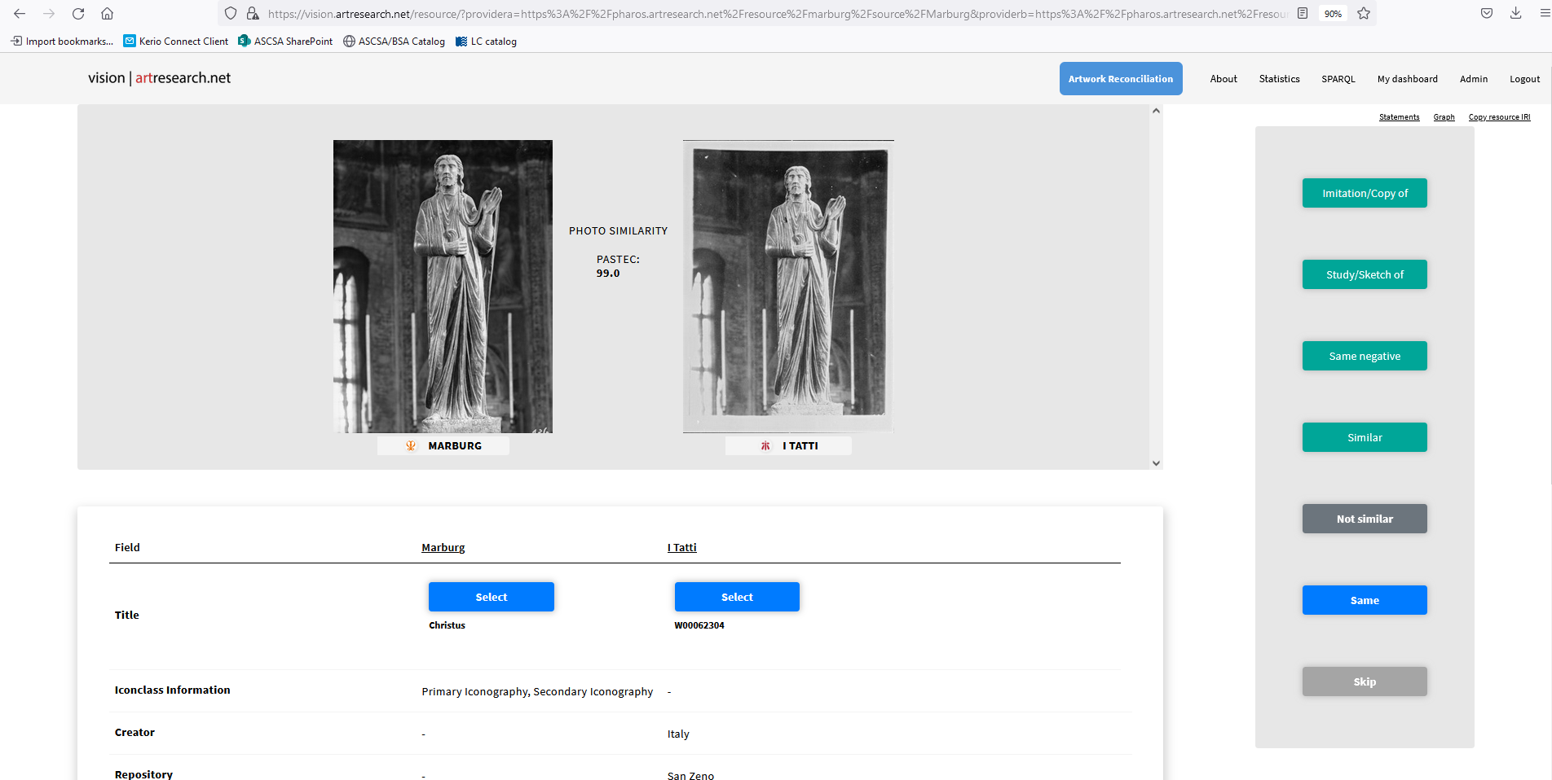This screenshot has width=1552, height=780.
Task: Open the SPARQL page
Action: [x=1338, y=79]
